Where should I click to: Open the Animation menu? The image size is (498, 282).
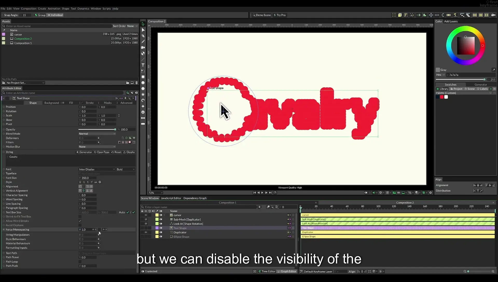point(54,9)
